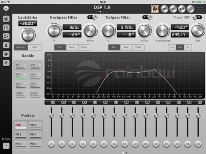
Task: Set delay unit to ms
Action: click(x=172, y=47)
